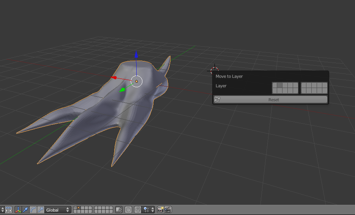Render image with the camera icon
Image resolution: width=355 pixels, height=215 pixels.
160,210
